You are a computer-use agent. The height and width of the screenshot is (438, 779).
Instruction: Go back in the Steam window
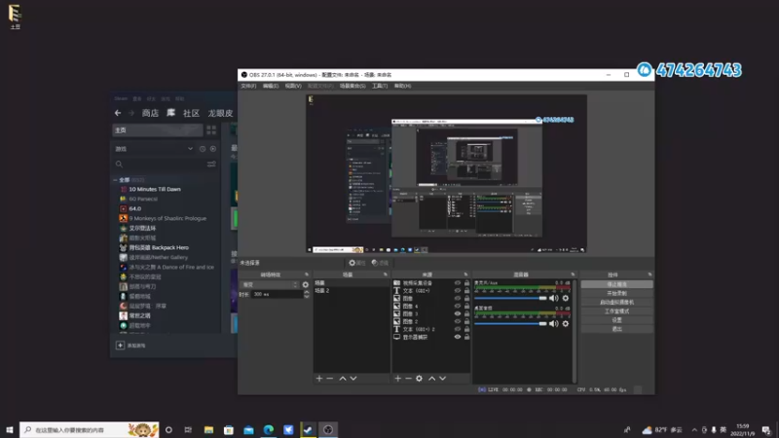click(x=118, y=113)
